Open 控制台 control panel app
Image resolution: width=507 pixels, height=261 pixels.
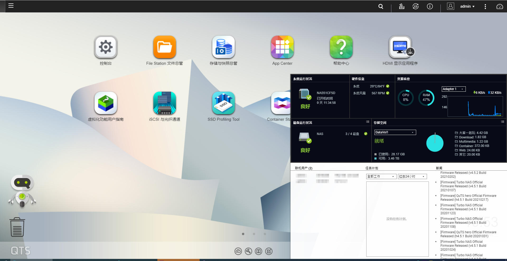pyautogui.click(x=106, y=47)
